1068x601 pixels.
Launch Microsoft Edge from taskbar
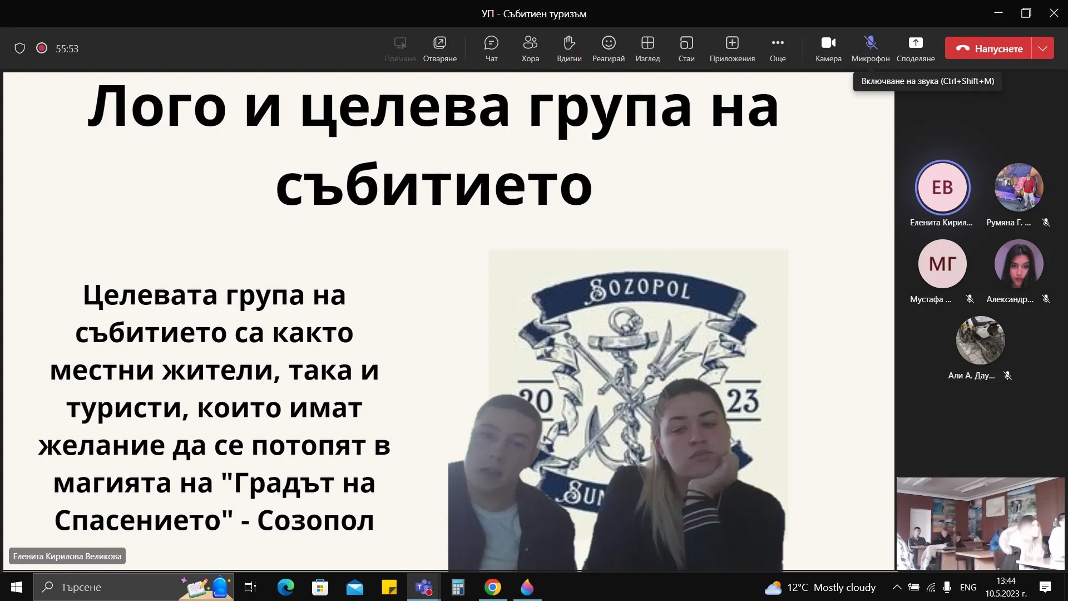coord(285,587)
